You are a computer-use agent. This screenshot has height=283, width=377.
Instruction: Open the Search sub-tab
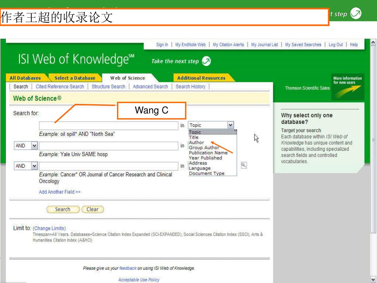click(x=21, y=87)
